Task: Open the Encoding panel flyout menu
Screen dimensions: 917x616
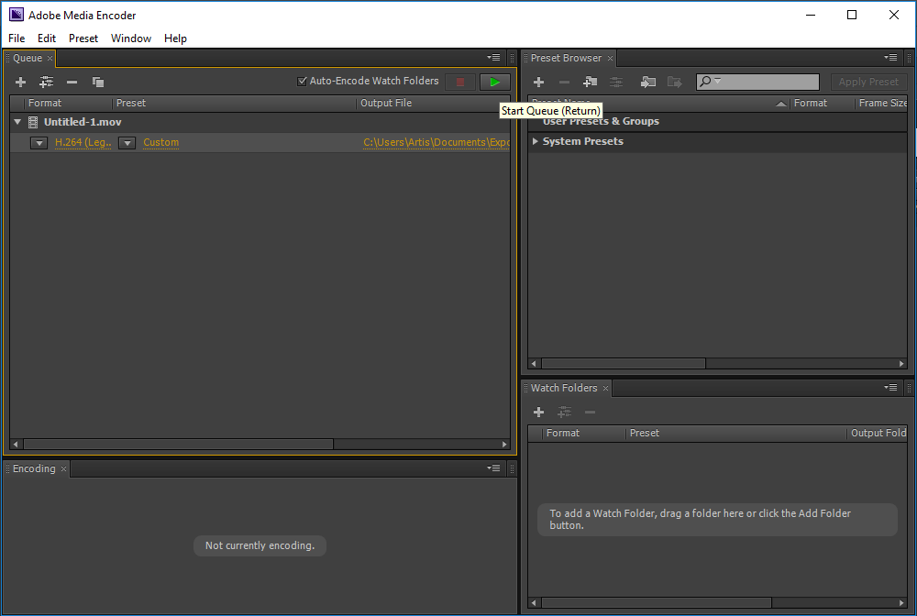Action: click(x=493, y=467)
